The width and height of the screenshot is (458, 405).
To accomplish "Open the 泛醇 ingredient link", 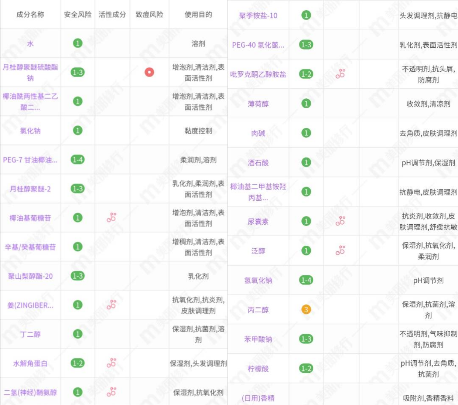I will pos(258,251).
